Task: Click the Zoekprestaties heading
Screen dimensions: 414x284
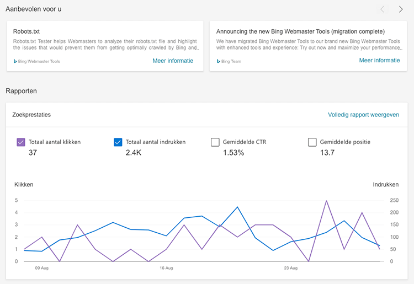Action: 31,115
